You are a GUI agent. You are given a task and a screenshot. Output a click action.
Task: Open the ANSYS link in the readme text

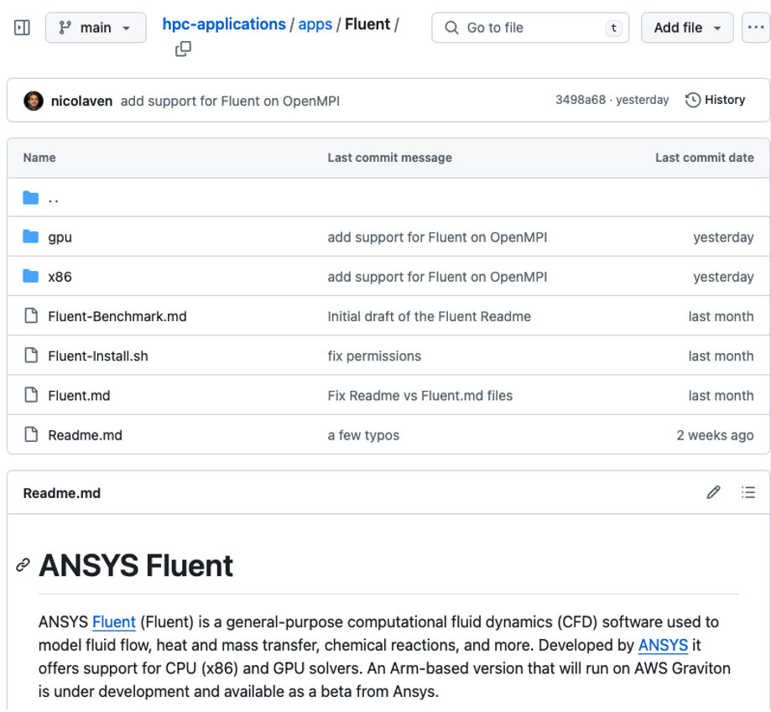pyautogui.click(x=662, y=645)
